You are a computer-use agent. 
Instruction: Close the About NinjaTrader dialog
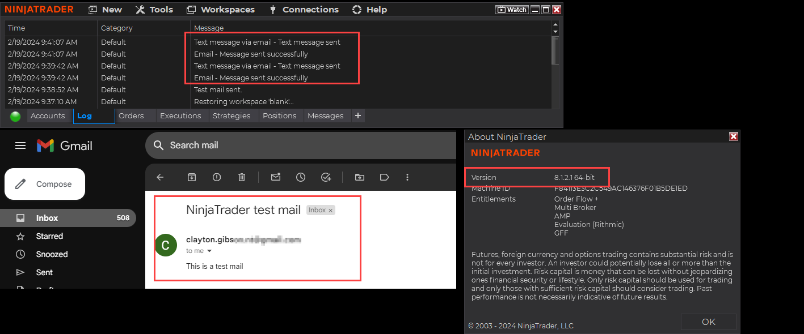pos(733,136)
